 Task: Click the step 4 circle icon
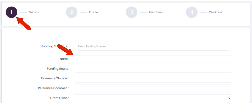click(192, 12)
